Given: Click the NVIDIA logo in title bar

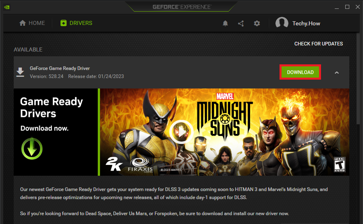Looking at the screenshot, I should coord(7,7).
